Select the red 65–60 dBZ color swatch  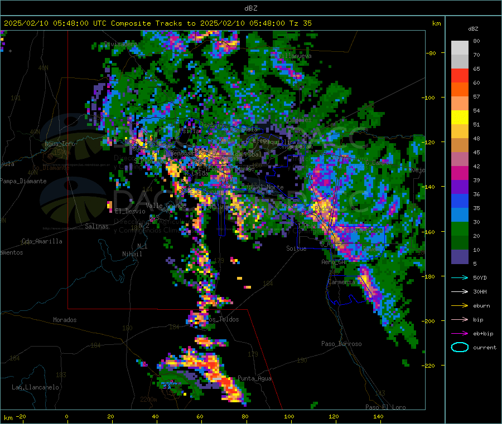coord(460,75)
